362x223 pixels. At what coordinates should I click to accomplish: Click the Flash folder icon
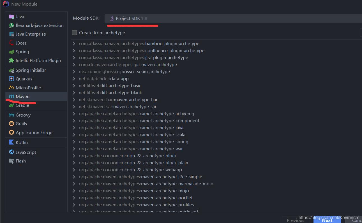11,161
